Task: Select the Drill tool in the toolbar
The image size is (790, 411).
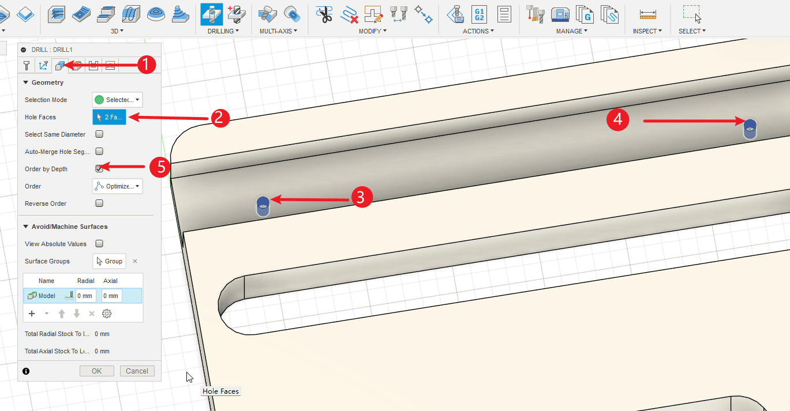Action: [211, 14]
